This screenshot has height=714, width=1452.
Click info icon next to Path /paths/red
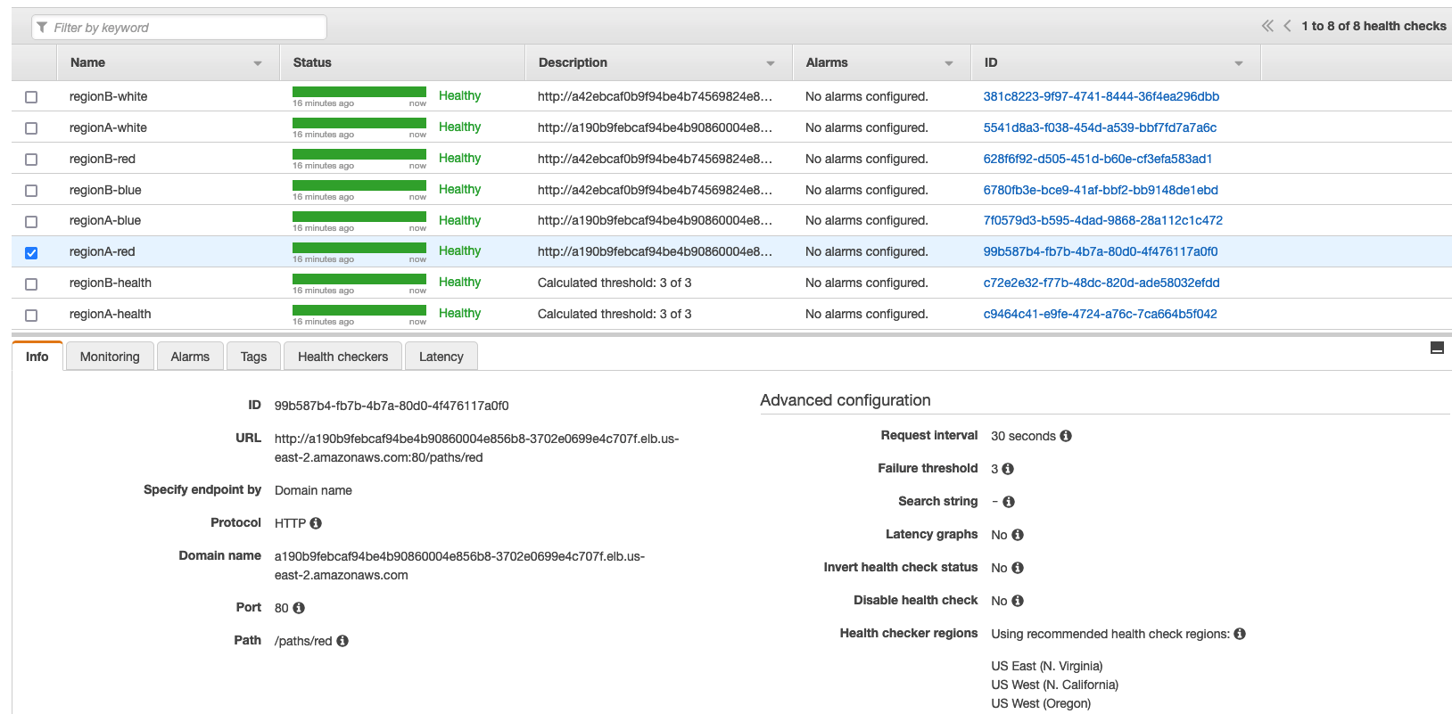tap(342, 641)
